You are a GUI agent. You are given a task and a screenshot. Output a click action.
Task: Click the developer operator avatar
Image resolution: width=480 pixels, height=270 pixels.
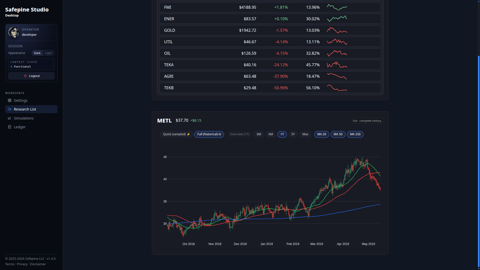(x=13, y=32)
